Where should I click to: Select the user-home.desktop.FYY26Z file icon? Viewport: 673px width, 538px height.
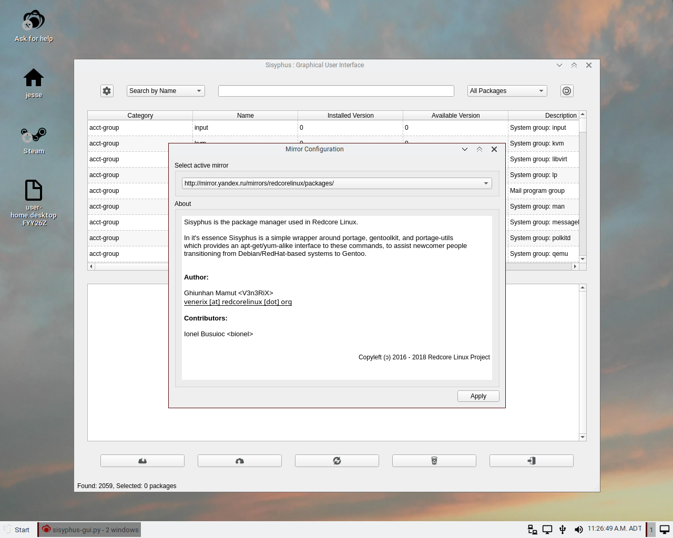point(34,203)
